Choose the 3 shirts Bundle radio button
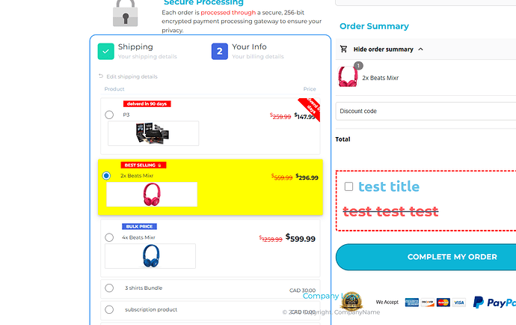 (x=109, y=288)
